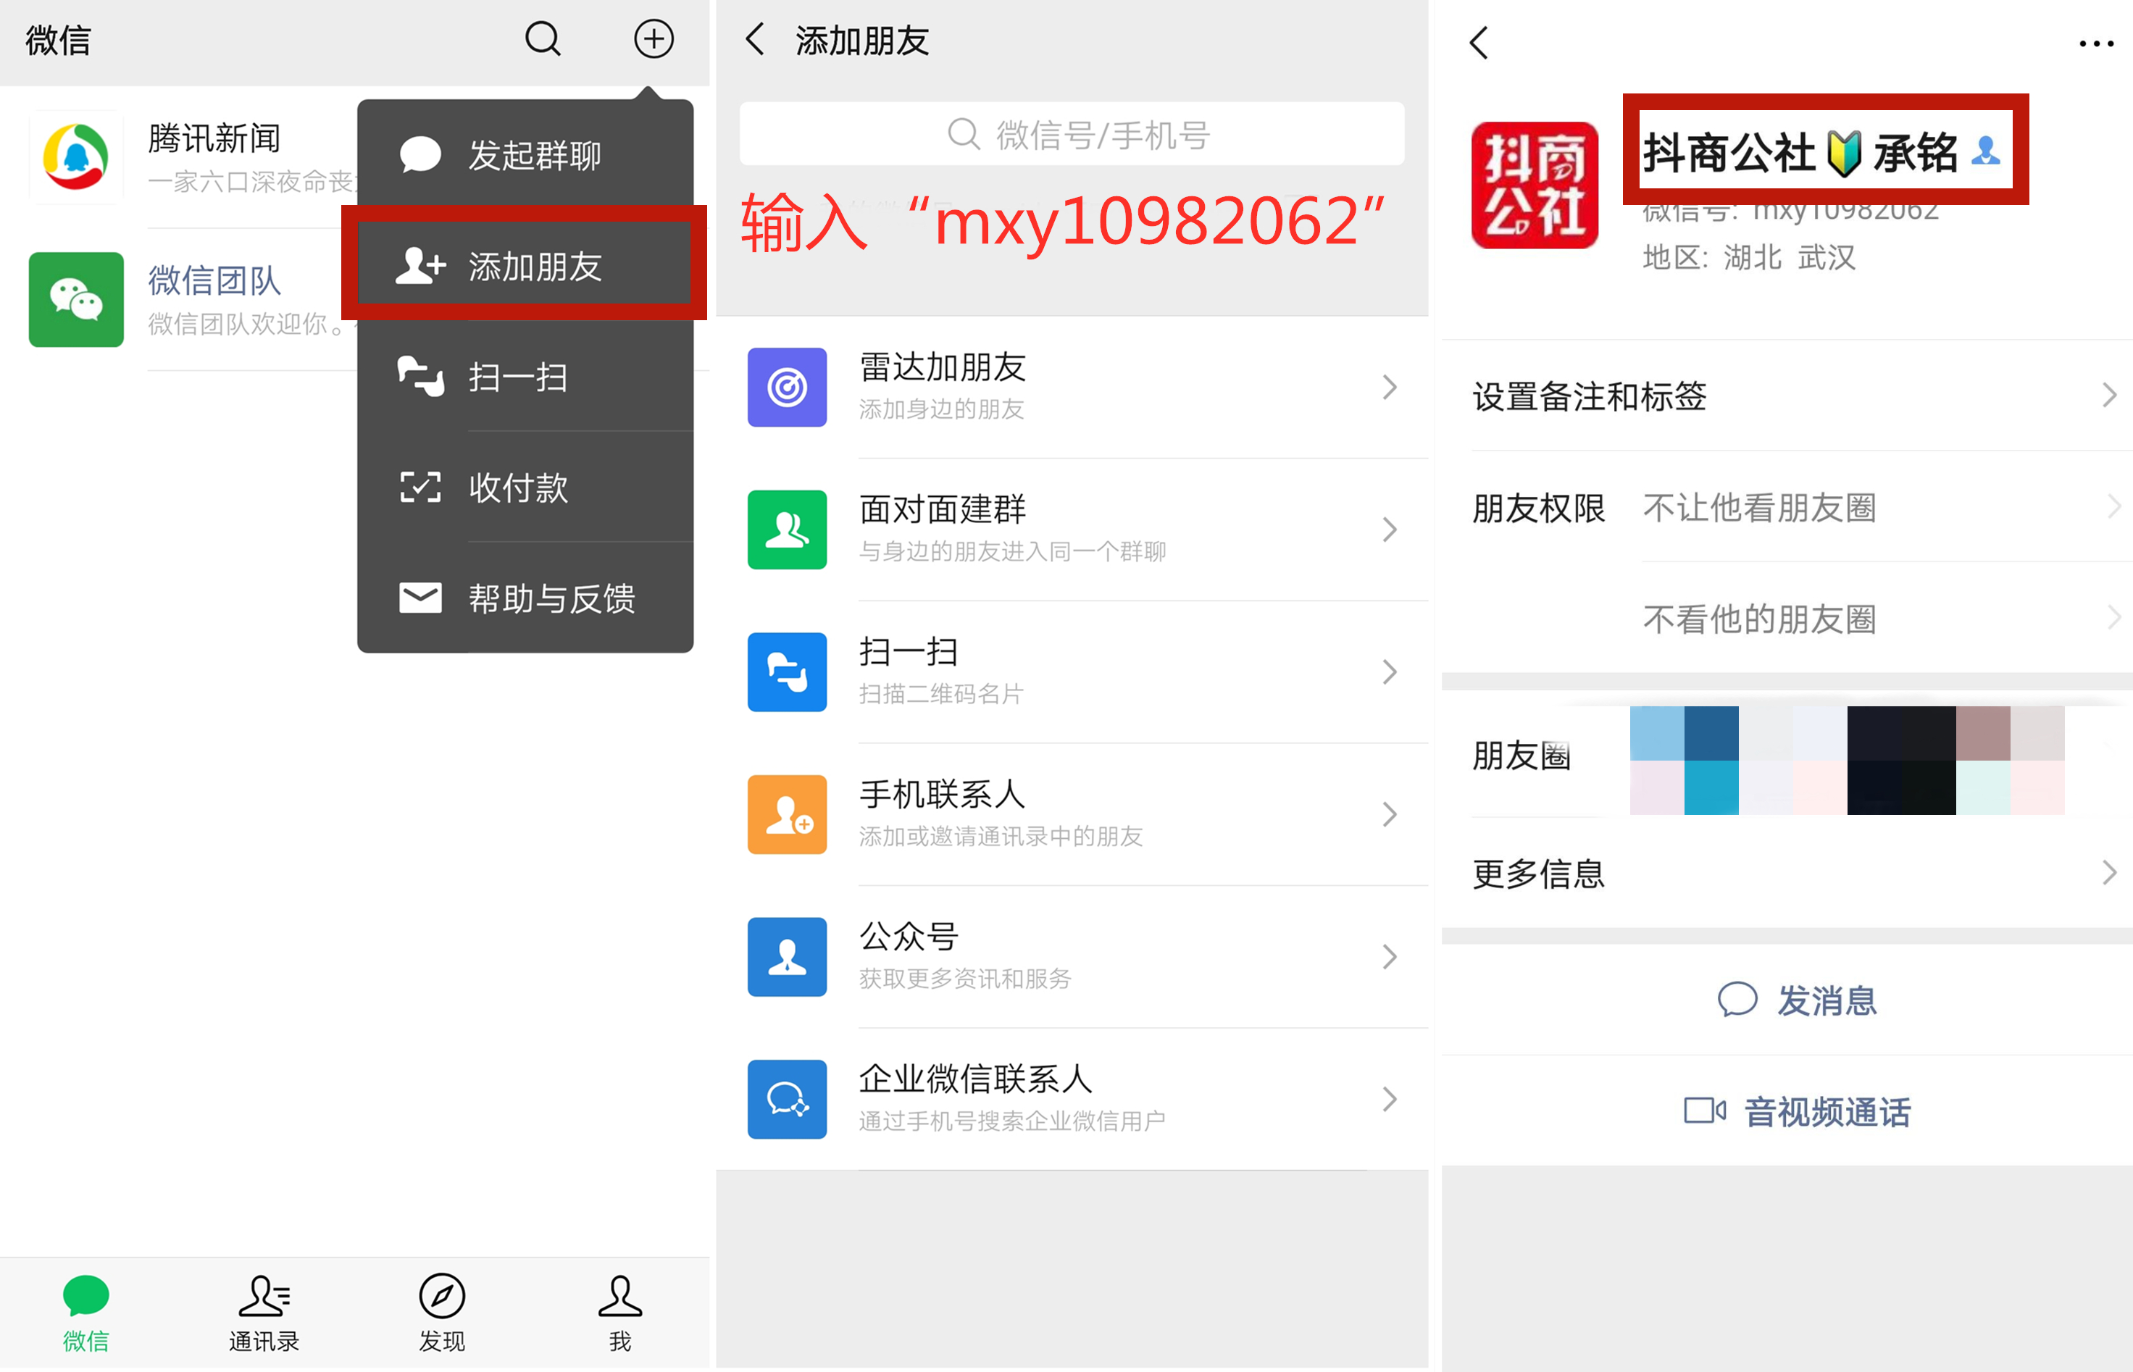The width and height of the screenshot is (2133, 1372).
Task: Select 添加朋友 in the popup menu
Action: click(526, 266)
